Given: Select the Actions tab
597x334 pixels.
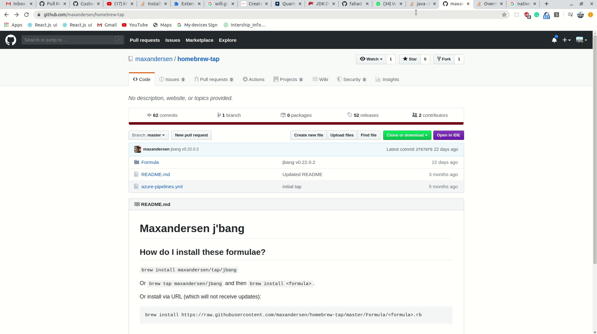Looking at the screenshot, I should click(254, 79).
